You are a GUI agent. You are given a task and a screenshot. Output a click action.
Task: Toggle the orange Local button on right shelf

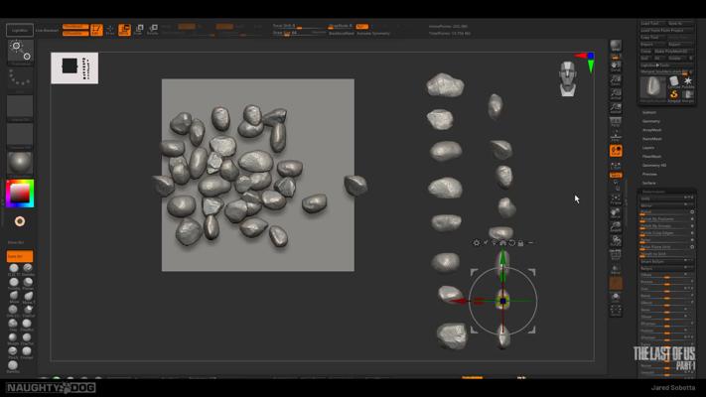tap(616, 151)
